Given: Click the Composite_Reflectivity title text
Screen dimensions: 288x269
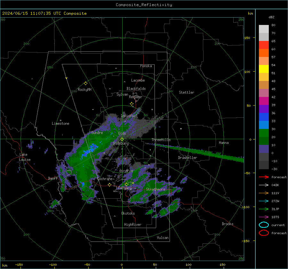Looking at the screenshot, I should (x=144, y=5).
